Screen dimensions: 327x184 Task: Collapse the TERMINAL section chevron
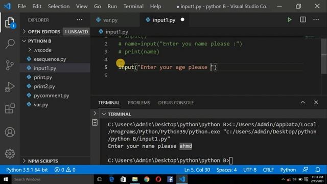click(104, 114)
